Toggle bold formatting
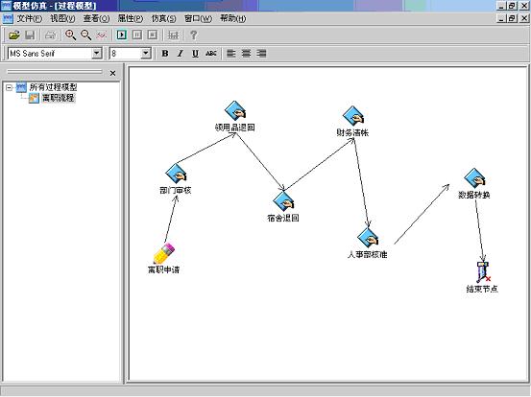Image resolution: width=531 pixels, height=397 pixels. click(165, 54)
